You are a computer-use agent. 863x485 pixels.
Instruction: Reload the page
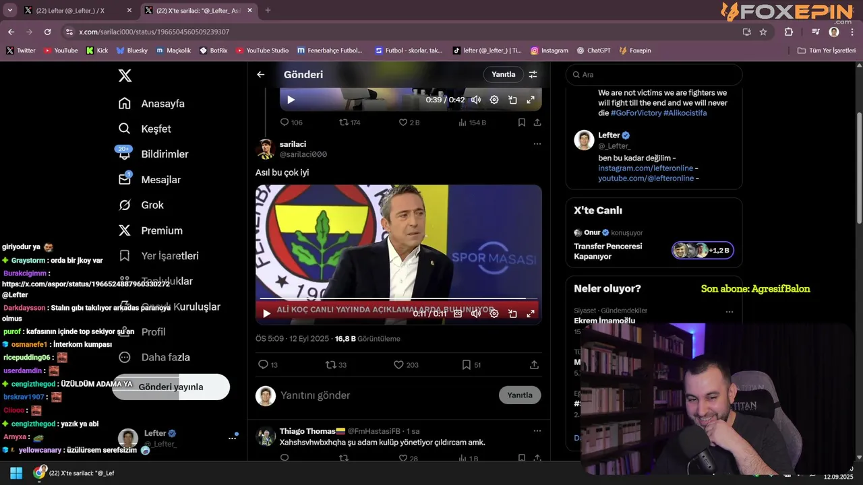(47, 32)
